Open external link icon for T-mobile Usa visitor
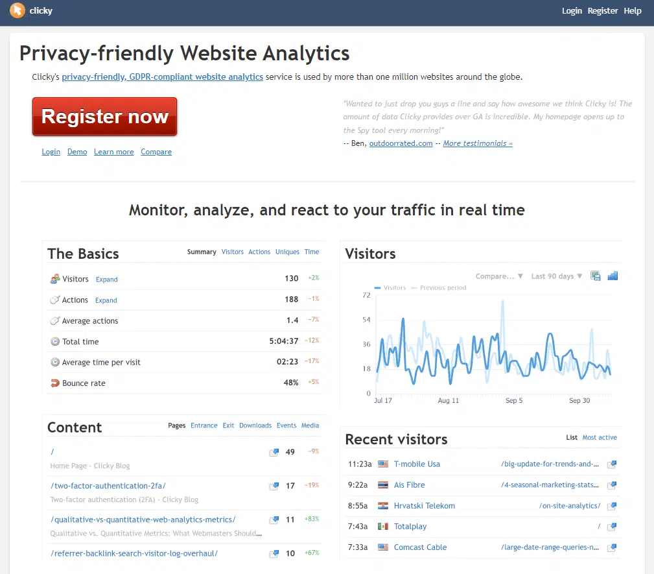Screen dimensions: 654x574 [x=611, y=464]
